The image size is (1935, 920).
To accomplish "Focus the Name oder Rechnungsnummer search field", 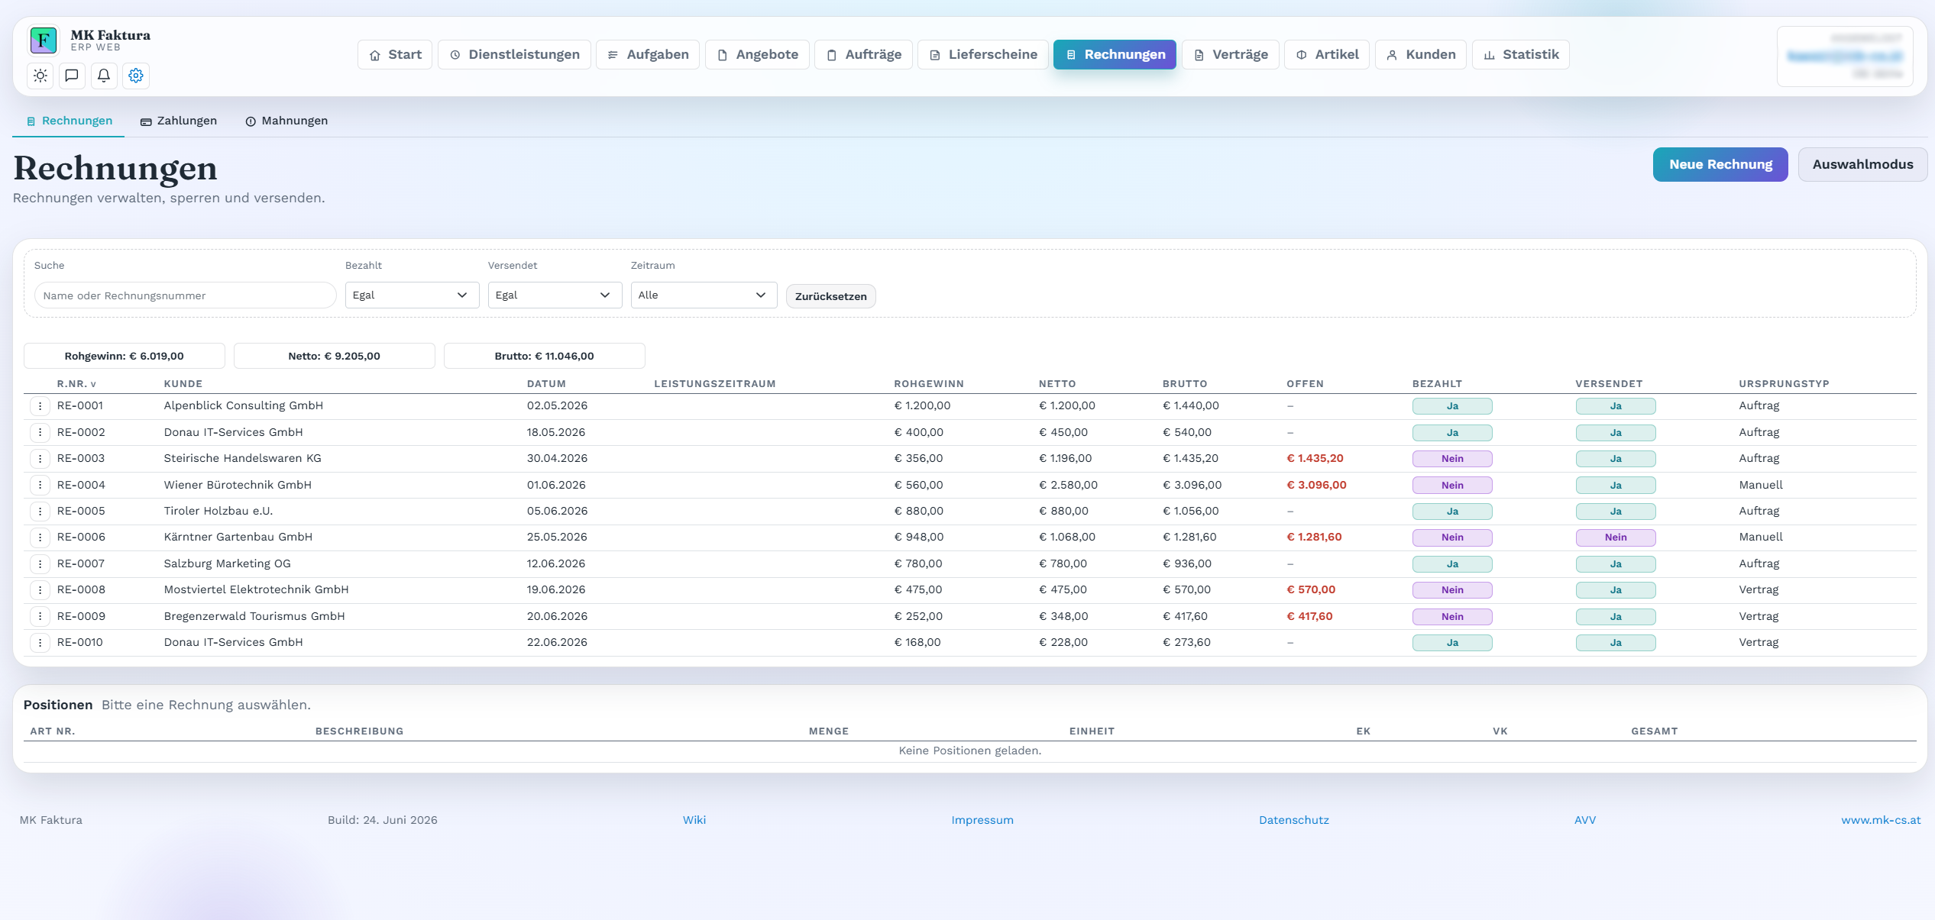I will pos(185,295).
